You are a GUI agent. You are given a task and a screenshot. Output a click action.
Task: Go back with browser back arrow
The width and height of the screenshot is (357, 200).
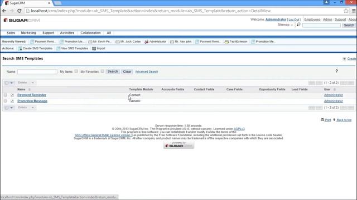(x=4, y=11)
